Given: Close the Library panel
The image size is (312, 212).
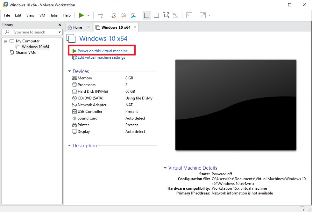Looking at the screenshot, I should click(60, 25).
